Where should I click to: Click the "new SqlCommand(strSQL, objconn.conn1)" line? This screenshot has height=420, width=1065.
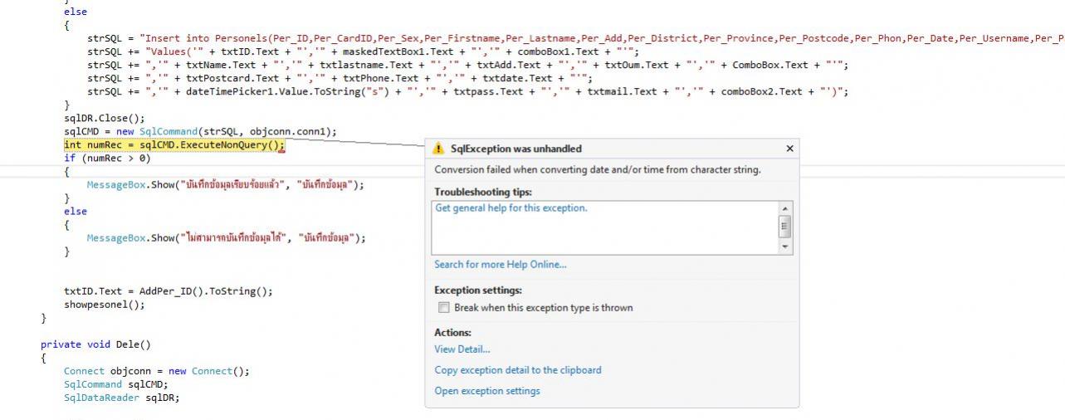point(200,132)
